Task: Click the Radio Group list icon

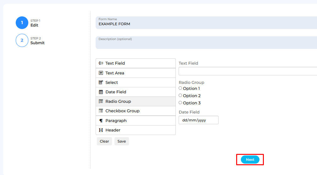Action: click(x=101, y=101)
